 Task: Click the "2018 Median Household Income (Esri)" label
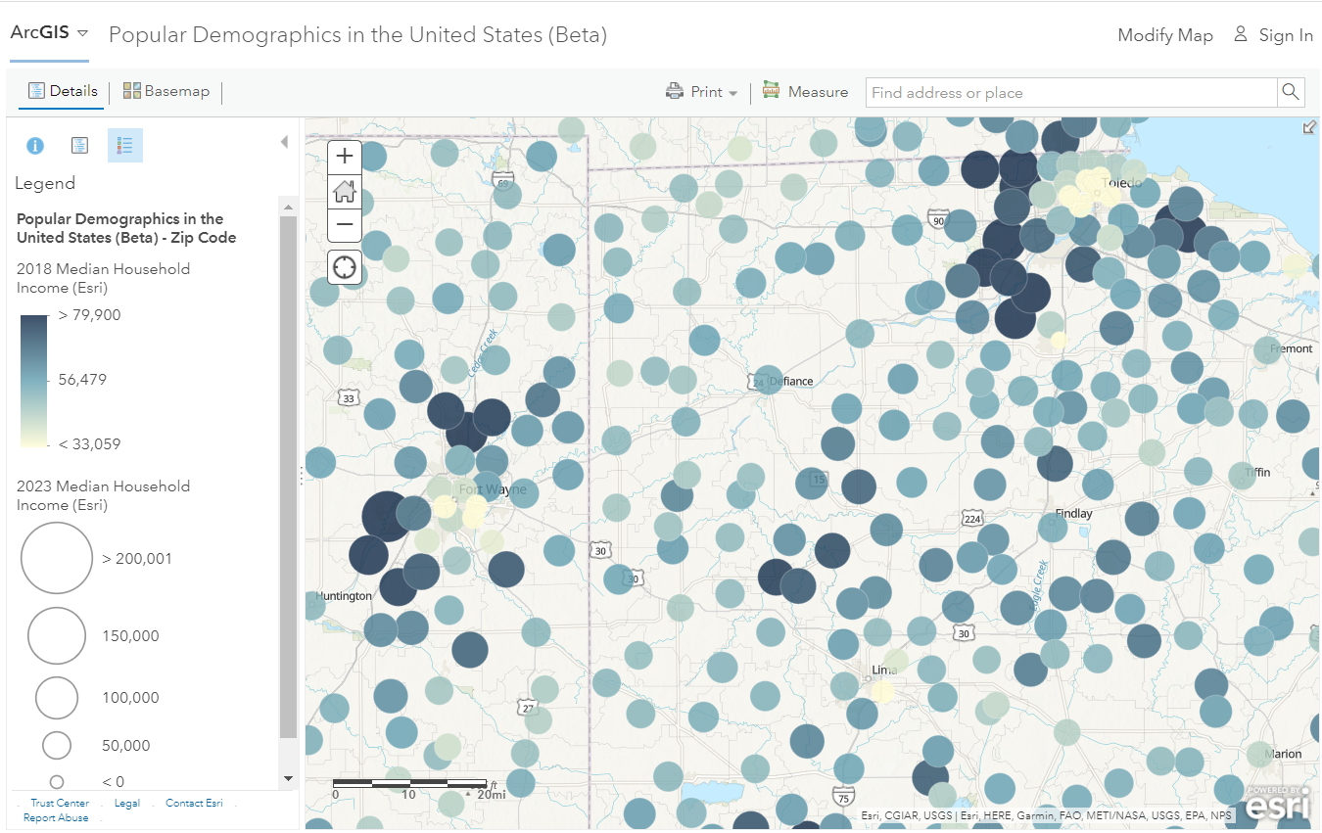click(104, 278)
